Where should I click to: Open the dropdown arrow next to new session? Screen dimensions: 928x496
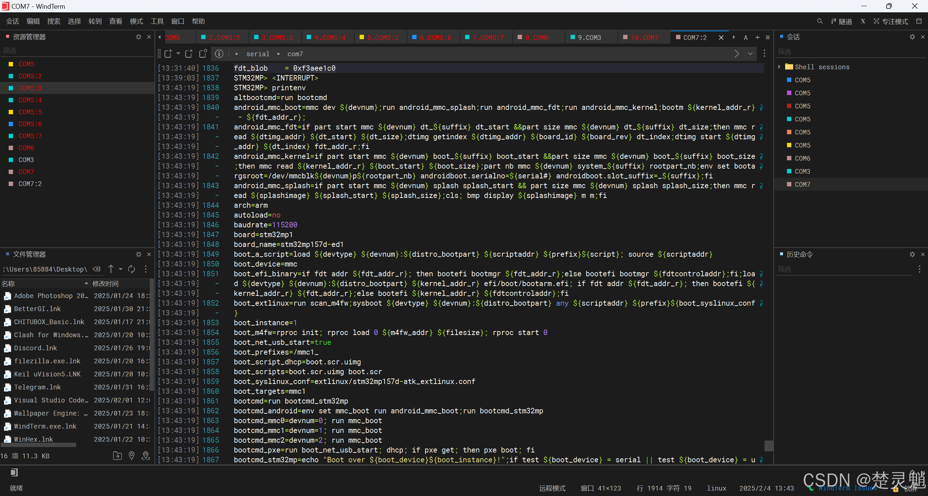click(x=178, y=54)
